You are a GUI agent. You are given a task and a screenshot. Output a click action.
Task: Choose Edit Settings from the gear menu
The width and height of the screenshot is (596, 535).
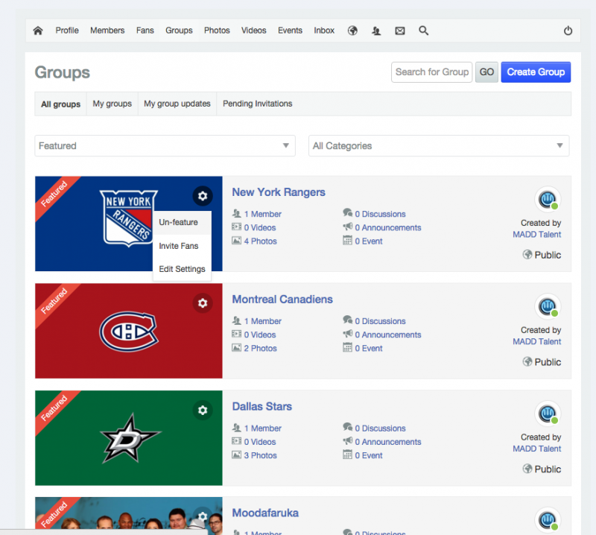click(182, 269)
